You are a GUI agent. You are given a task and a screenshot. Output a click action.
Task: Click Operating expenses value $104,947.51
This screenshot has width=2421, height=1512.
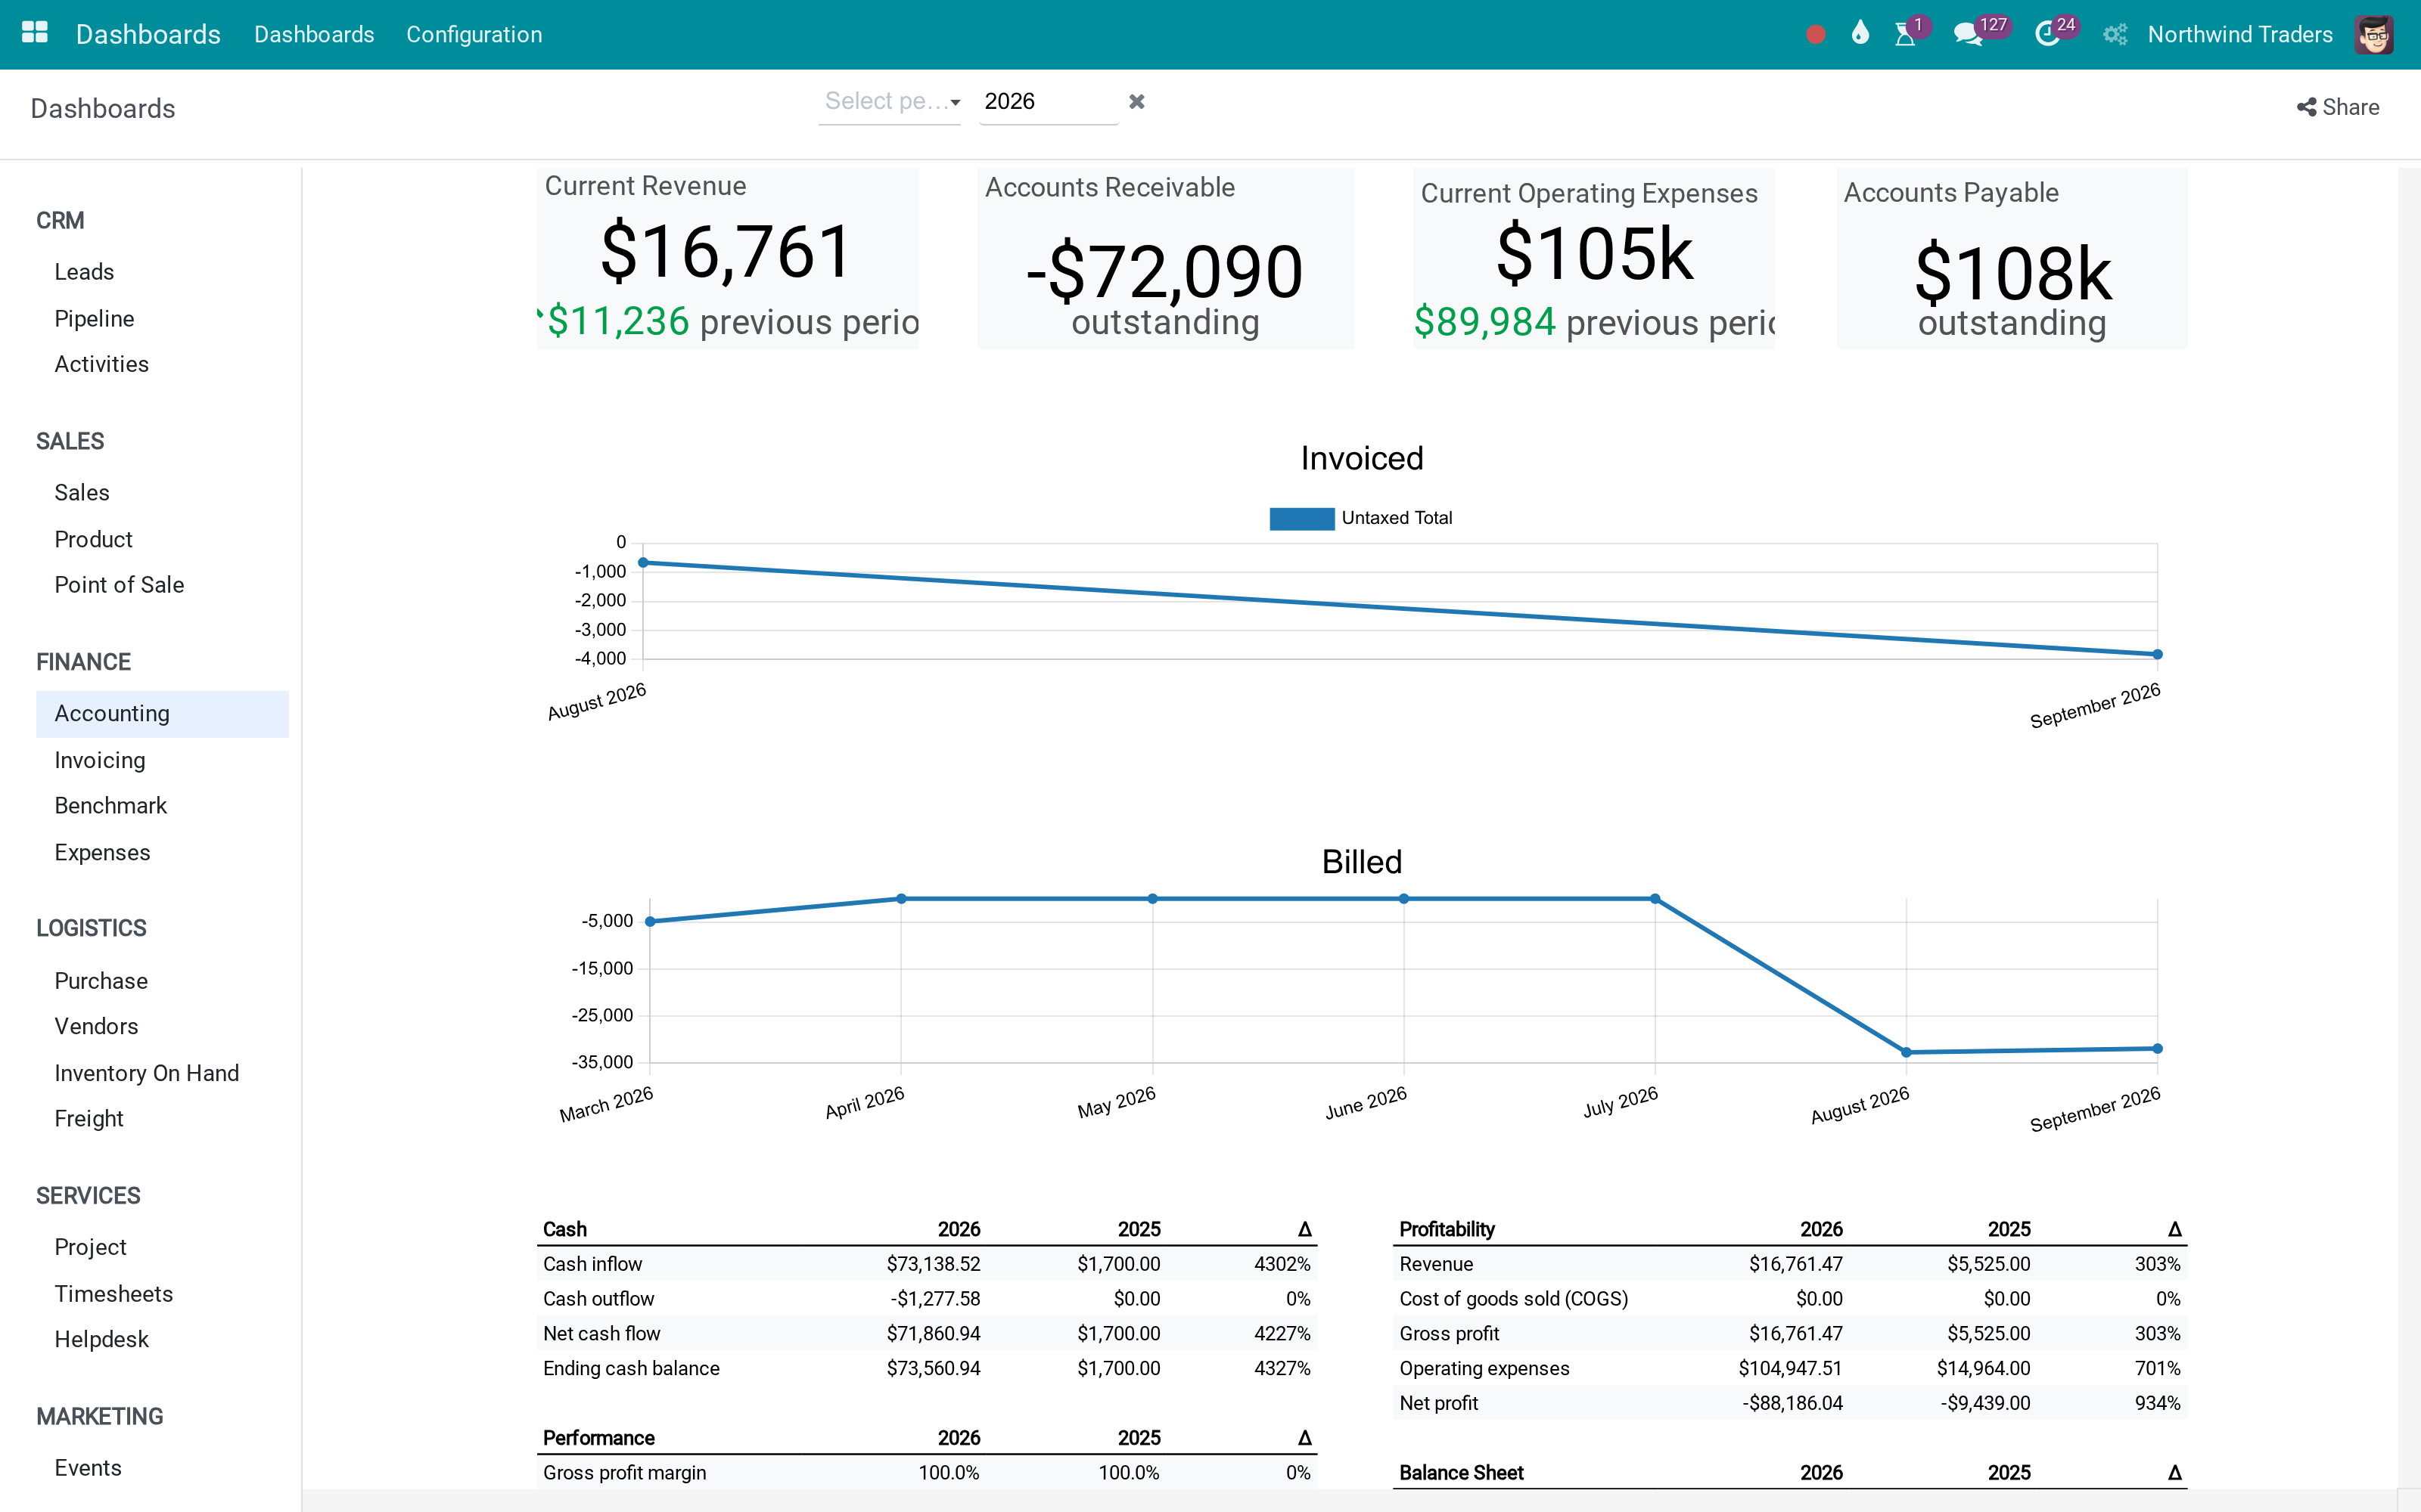[1790, 1369]
